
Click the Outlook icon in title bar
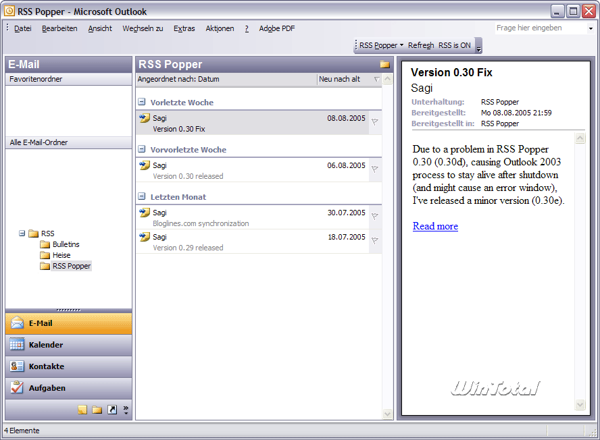[9, 11]
